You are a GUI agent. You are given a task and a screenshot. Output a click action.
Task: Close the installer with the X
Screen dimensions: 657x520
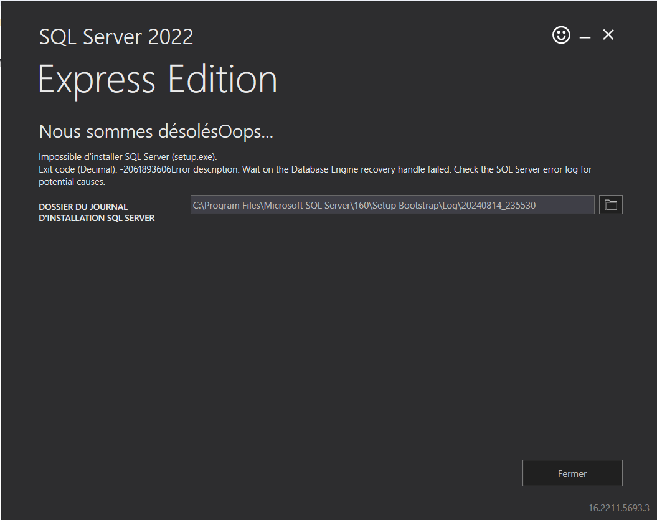click(608, 35)
